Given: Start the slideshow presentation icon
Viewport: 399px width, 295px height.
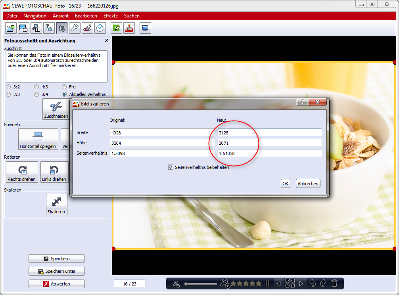Looking at the screenshot, I should tap(145, 28).
